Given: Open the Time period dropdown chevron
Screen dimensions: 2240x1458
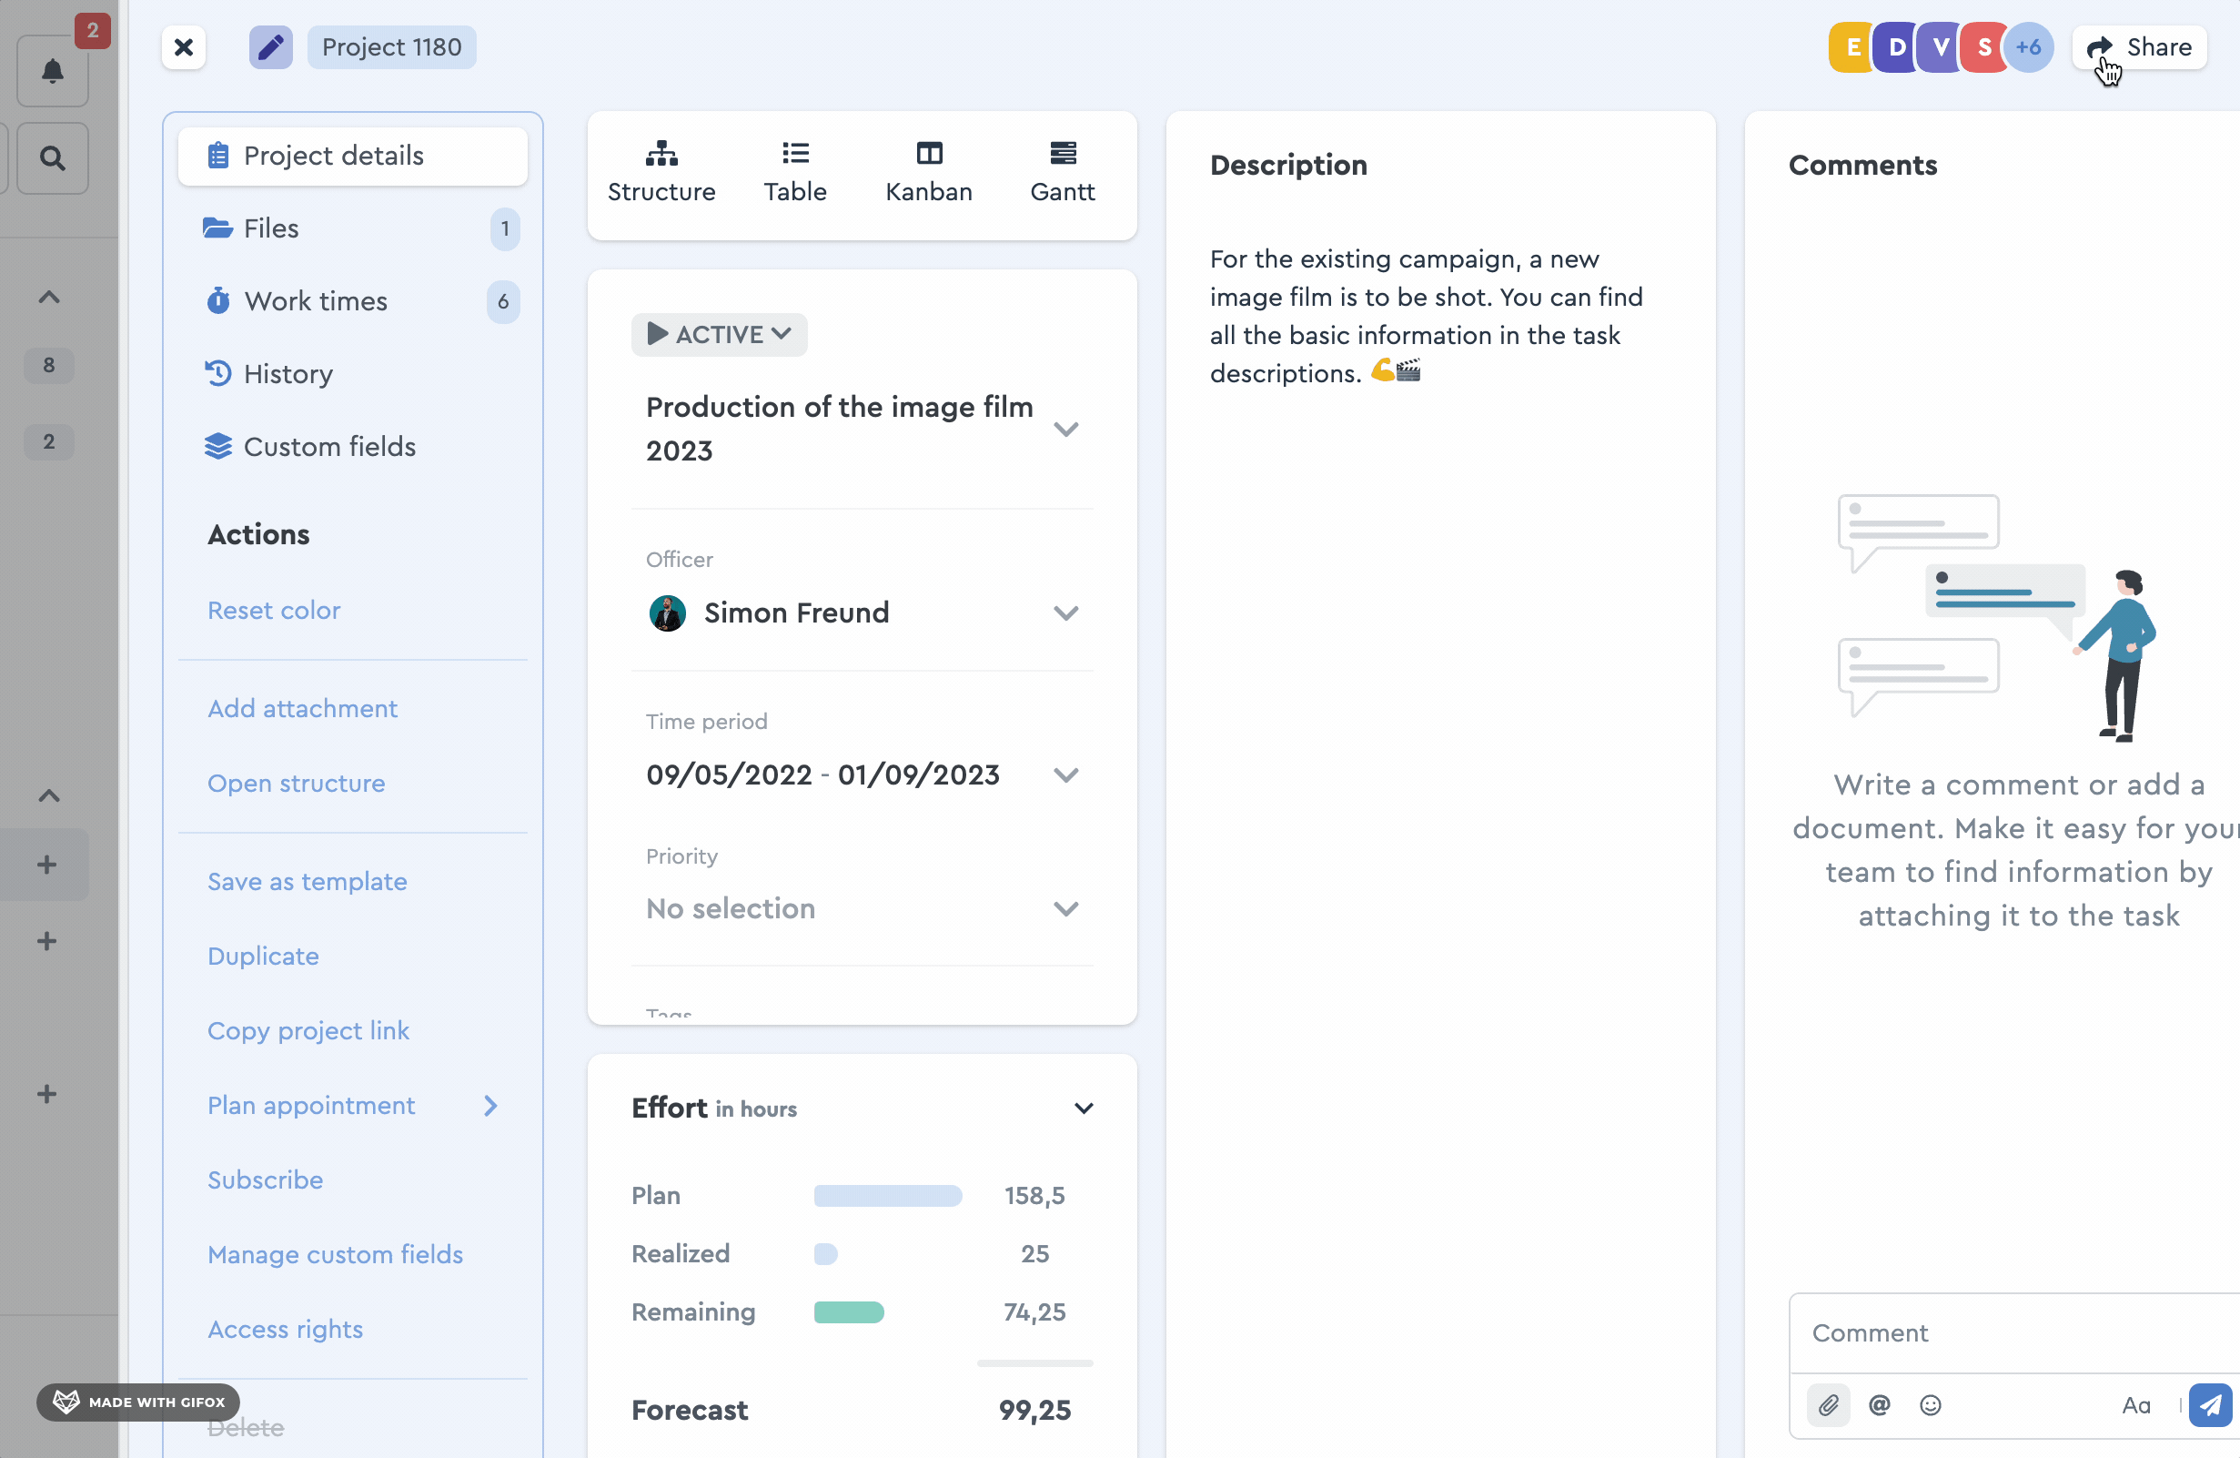Looking at the screenshot, I should (1065, 775).
